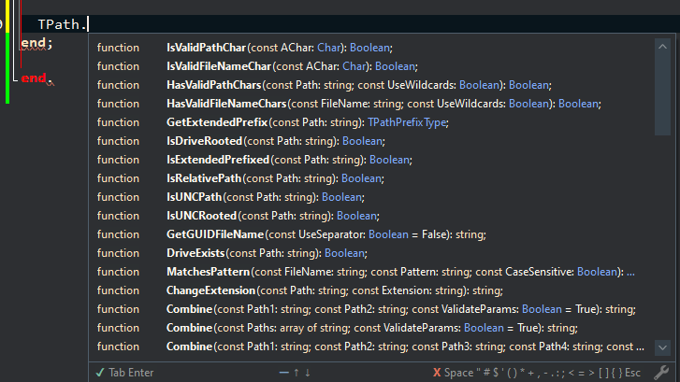Image resolution: width=680 pixels, height=382 pixels.
Task: Click TPathPrefixType return type link
Action: point(409,122)
